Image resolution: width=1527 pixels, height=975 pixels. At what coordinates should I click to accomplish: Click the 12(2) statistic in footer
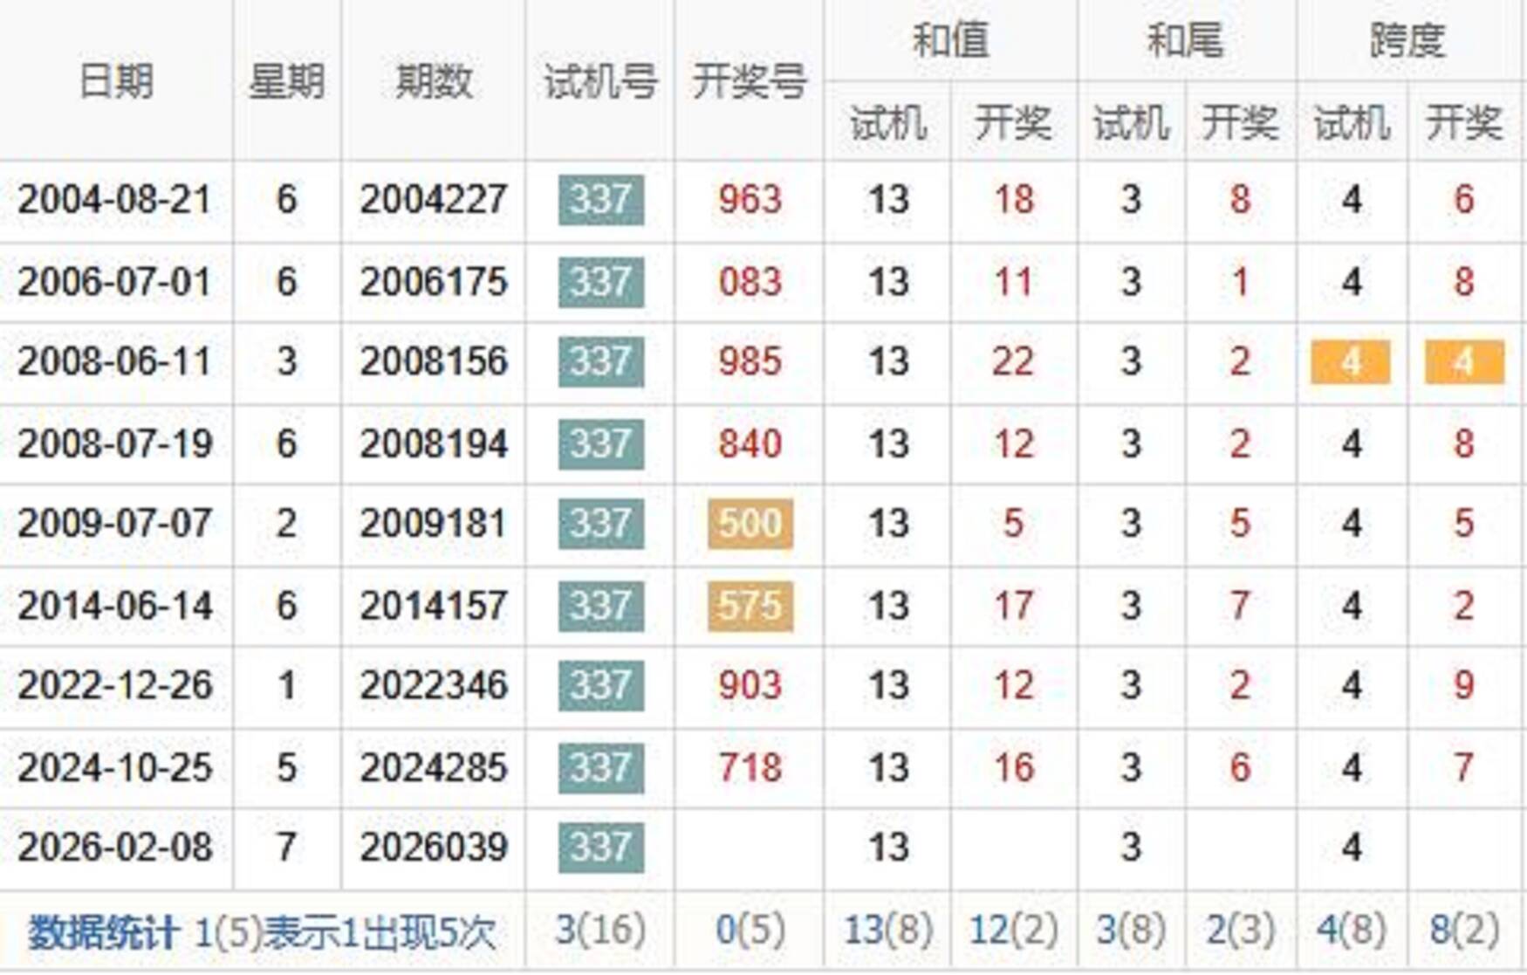(x=1013, y=930)
